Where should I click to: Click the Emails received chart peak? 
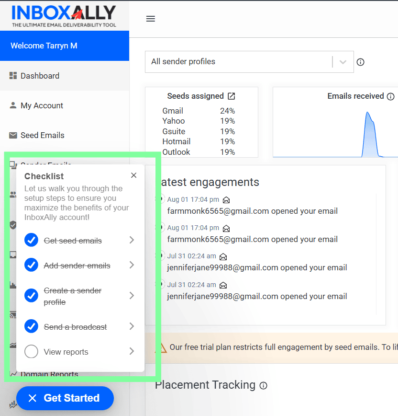coord(367,113)
